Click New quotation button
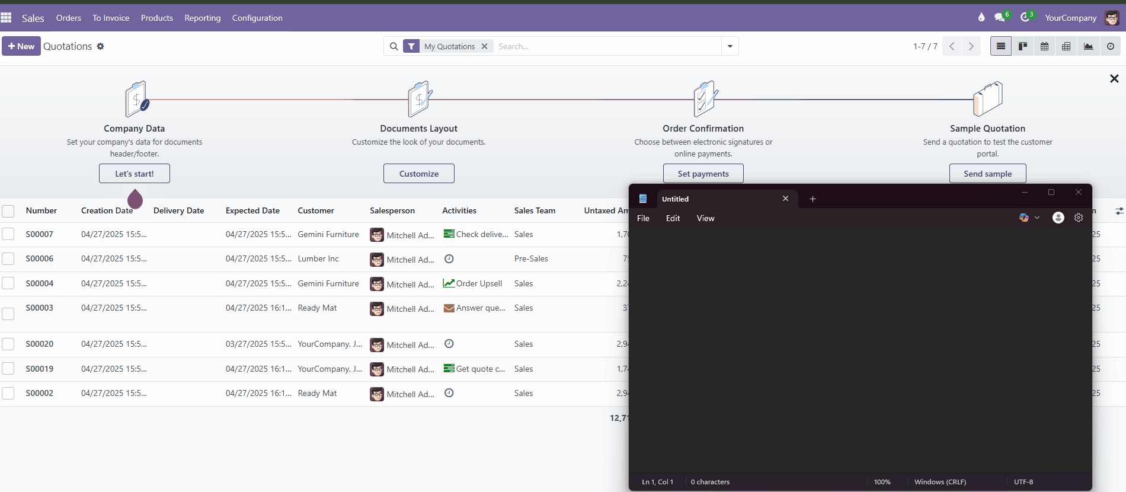This screenshot has height=492, width=1126. [x=21, y=46]
